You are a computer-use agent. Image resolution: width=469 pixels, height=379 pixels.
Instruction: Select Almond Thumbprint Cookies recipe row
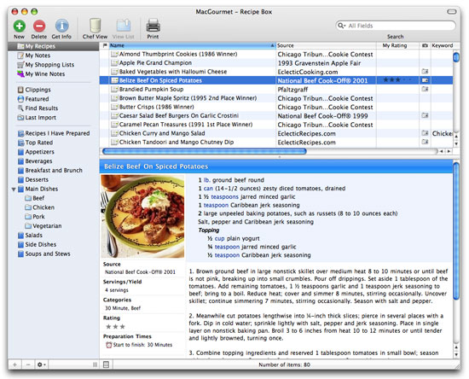[276, 54]
